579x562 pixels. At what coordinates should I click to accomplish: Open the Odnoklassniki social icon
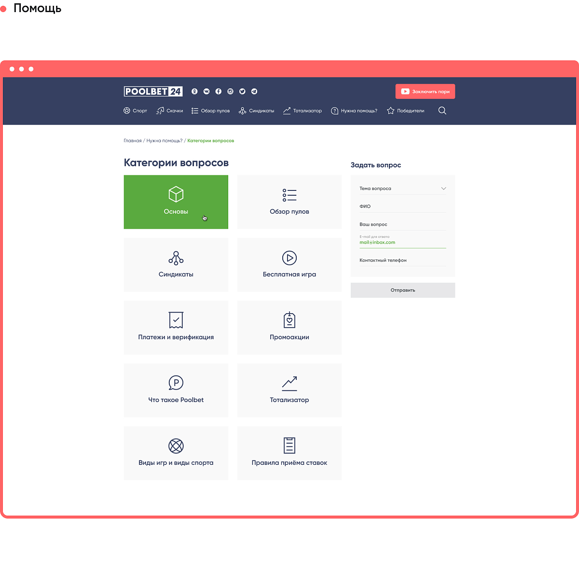[194, 91]
